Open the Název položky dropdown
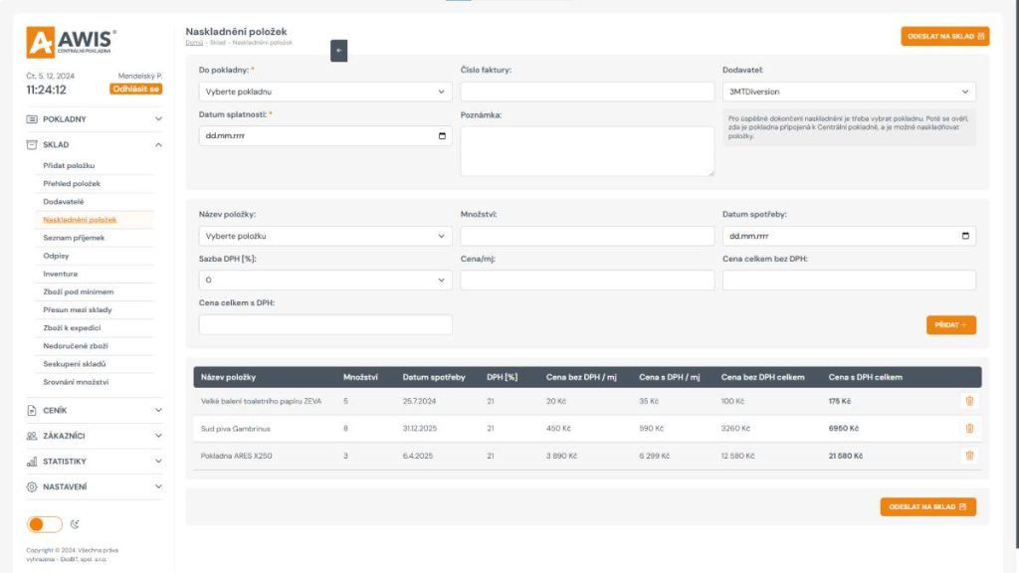1019x573 pixels. coord(324,236)
